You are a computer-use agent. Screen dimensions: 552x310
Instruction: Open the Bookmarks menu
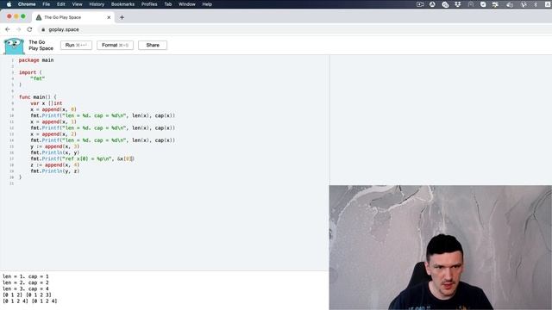click(122, 4)
